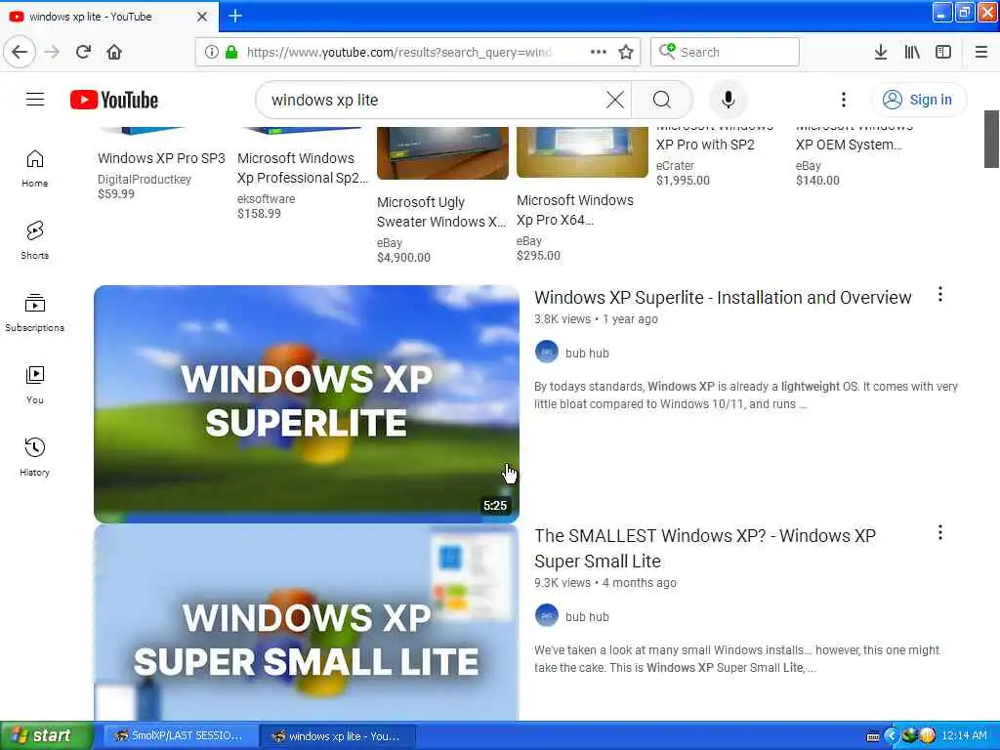Click the browser forward arrow

53,52
